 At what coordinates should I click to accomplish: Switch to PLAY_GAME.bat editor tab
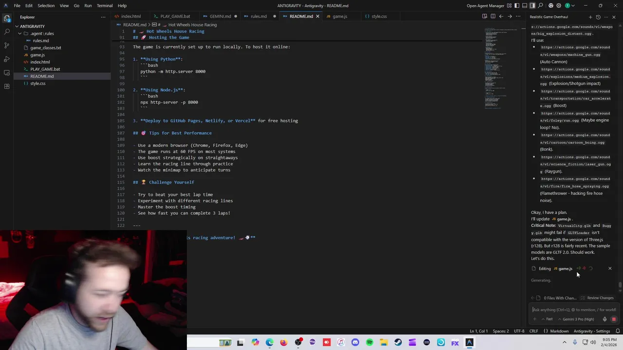click(x=175, y=16)
